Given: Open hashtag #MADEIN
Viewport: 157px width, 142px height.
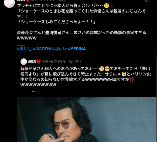Looking at the screenshot, I should (x=42, y=49).
